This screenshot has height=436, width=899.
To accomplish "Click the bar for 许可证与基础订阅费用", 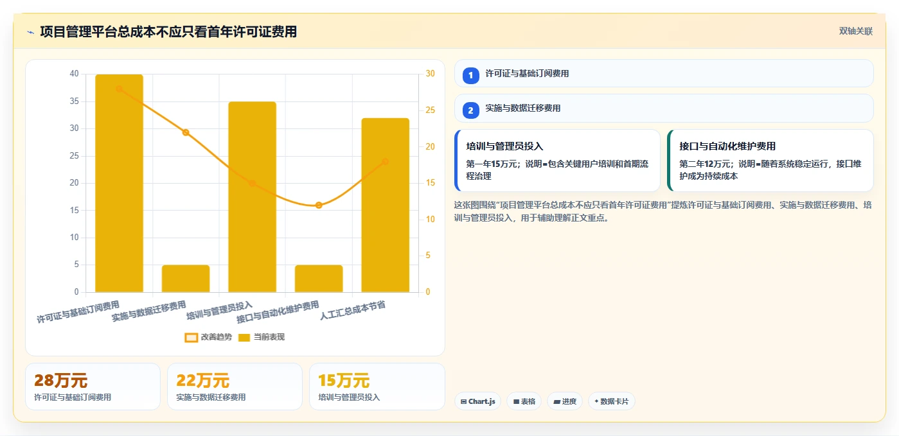I will [x=119, y=183].
